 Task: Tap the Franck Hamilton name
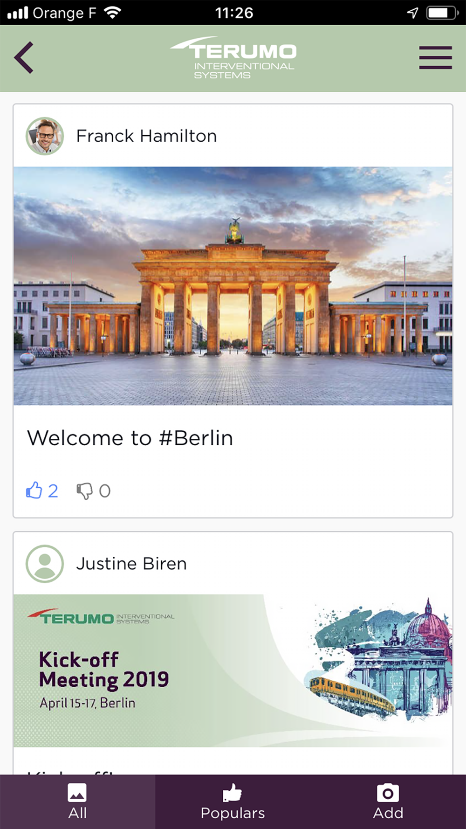(146, 136)
